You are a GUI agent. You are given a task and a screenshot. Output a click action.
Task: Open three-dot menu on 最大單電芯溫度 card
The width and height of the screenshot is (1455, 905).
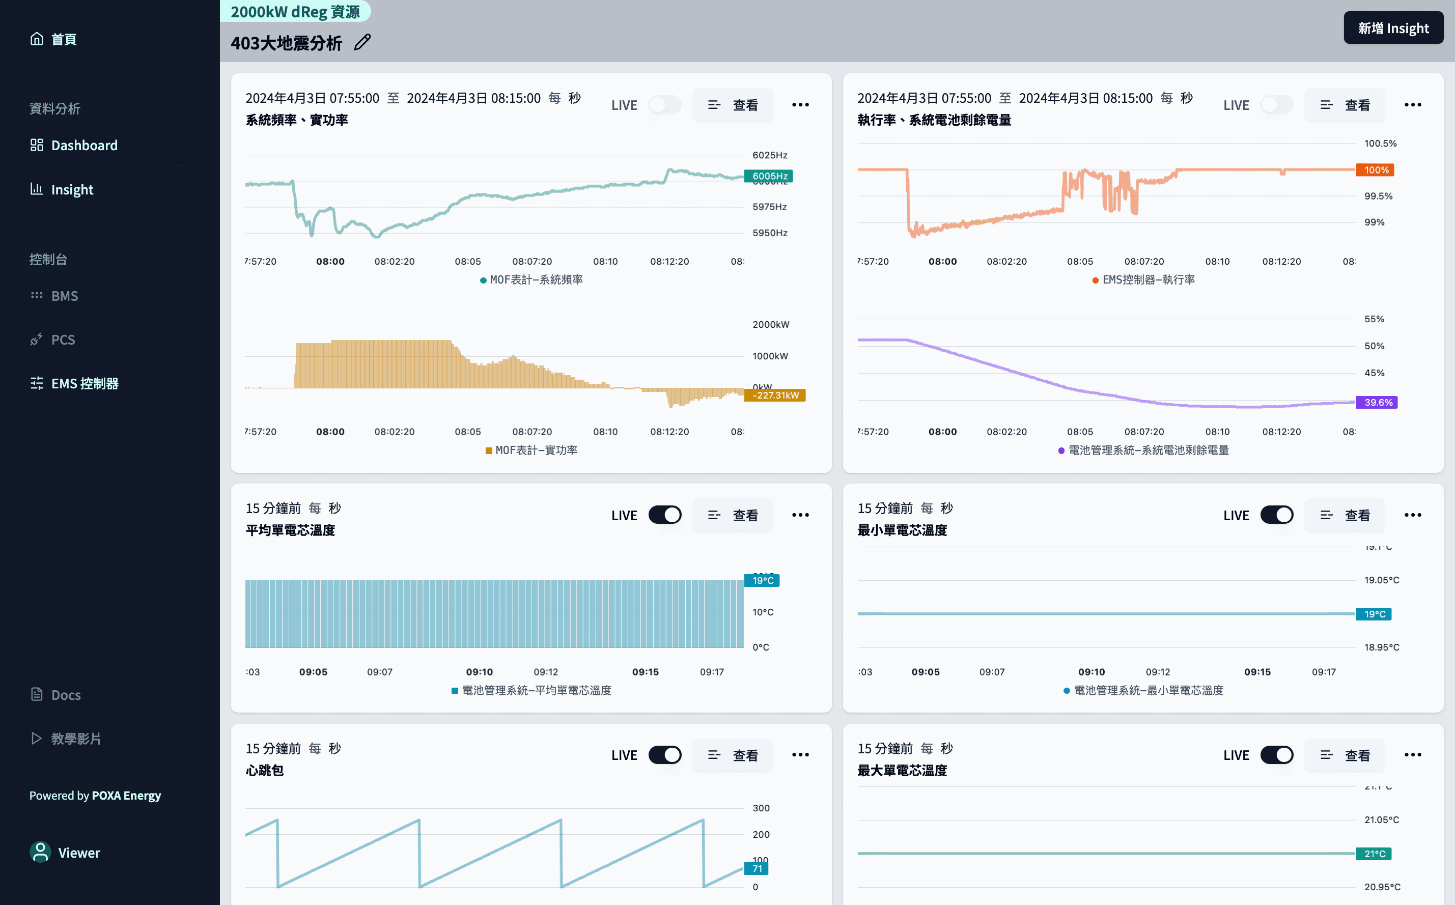1413,755
